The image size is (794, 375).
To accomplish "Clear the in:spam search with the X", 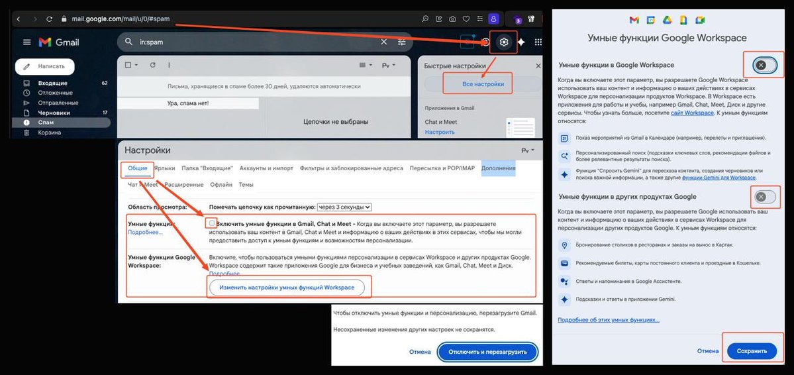I will (x=384, y=42).
